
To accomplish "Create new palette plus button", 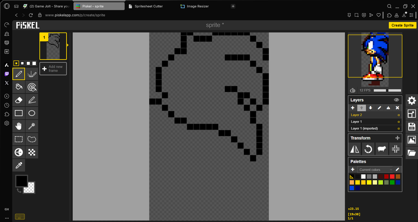I will [353, 170].
